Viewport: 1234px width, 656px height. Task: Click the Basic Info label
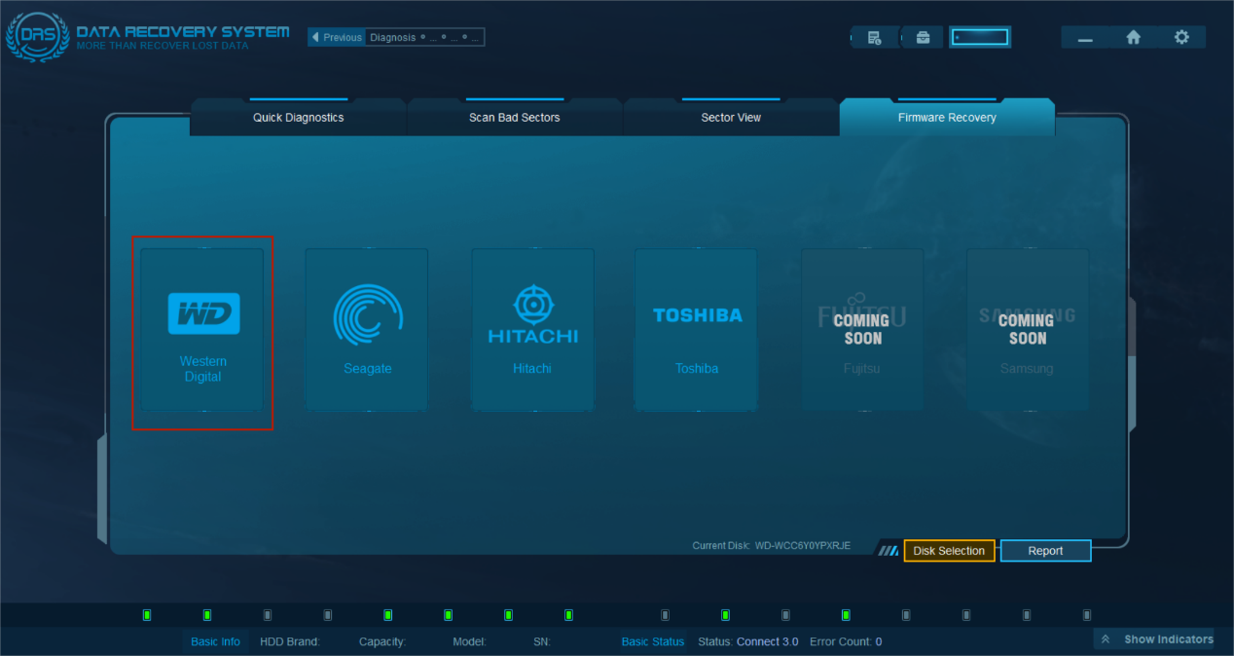(x=215, y=641)
